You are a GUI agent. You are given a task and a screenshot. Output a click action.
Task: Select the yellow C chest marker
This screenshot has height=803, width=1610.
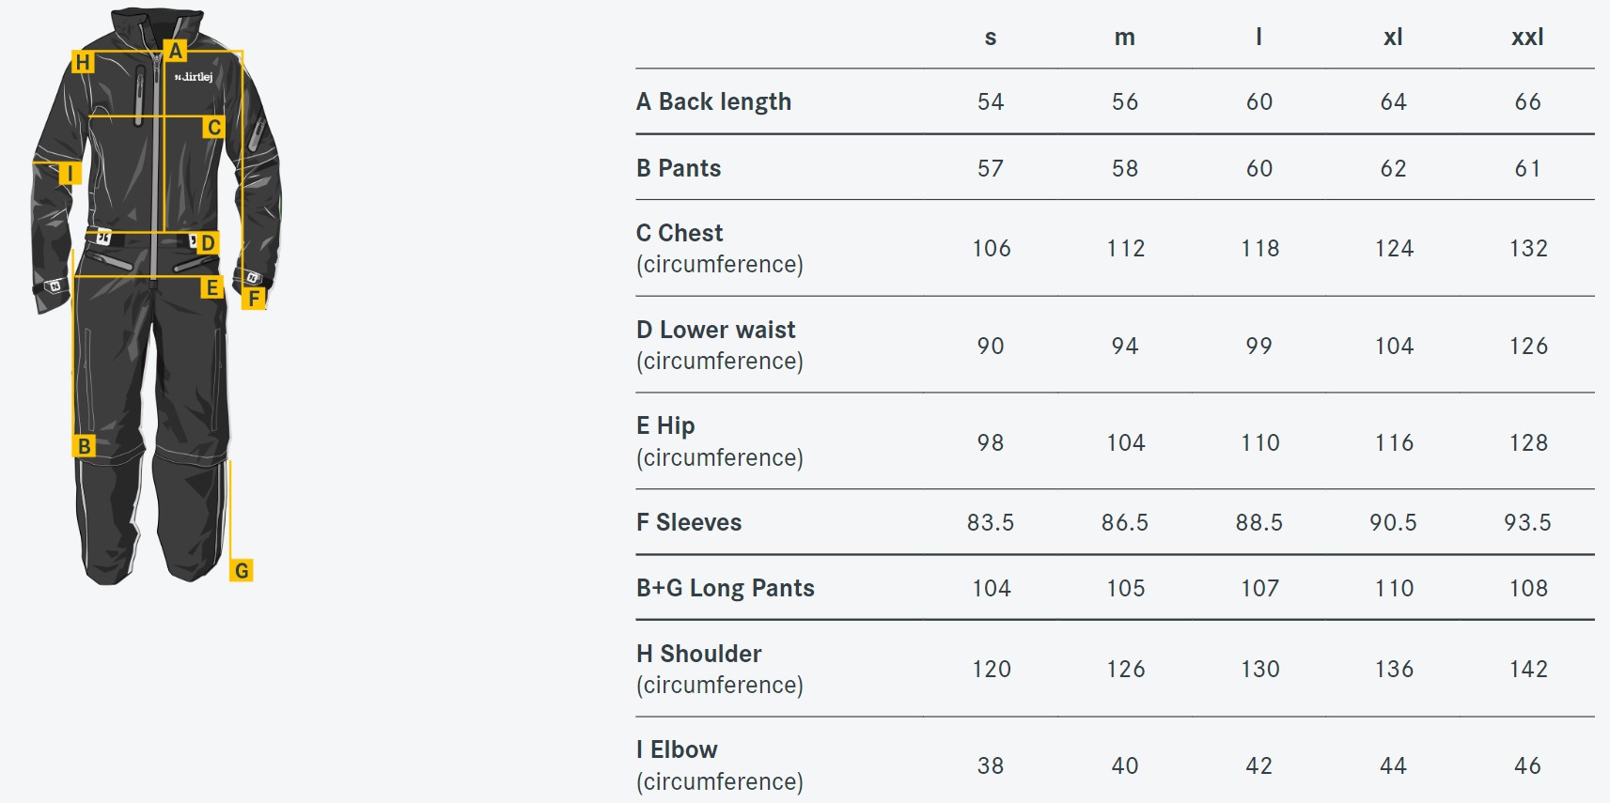pos(214,127)
